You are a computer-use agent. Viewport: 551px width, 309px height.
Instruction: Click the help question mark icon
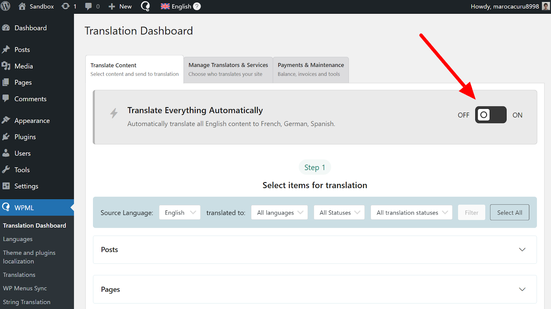point(197,6)
